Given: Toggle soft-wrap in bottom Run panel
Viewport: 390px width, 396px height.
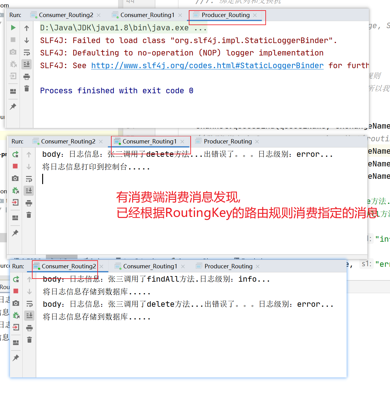Looking at the screenshot, I should pos(29,304).
